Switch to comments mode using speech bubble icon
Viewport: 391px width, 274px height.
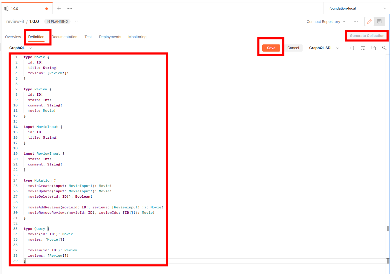[x=379, y=22]
